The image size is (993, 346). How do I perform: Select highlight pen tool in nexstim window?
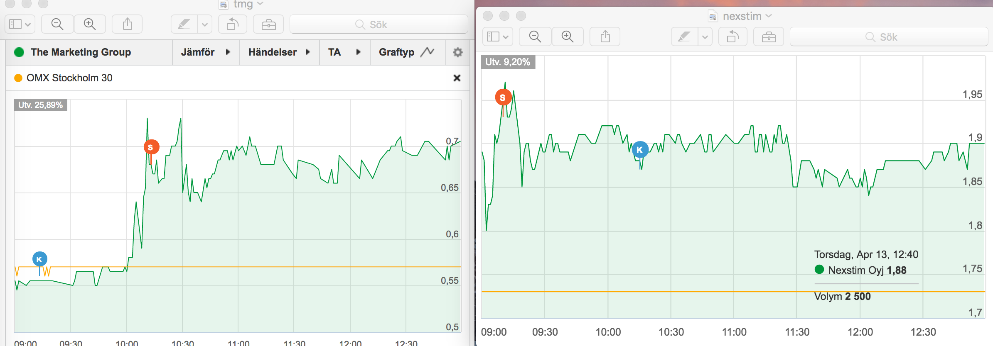coord(684,37)
